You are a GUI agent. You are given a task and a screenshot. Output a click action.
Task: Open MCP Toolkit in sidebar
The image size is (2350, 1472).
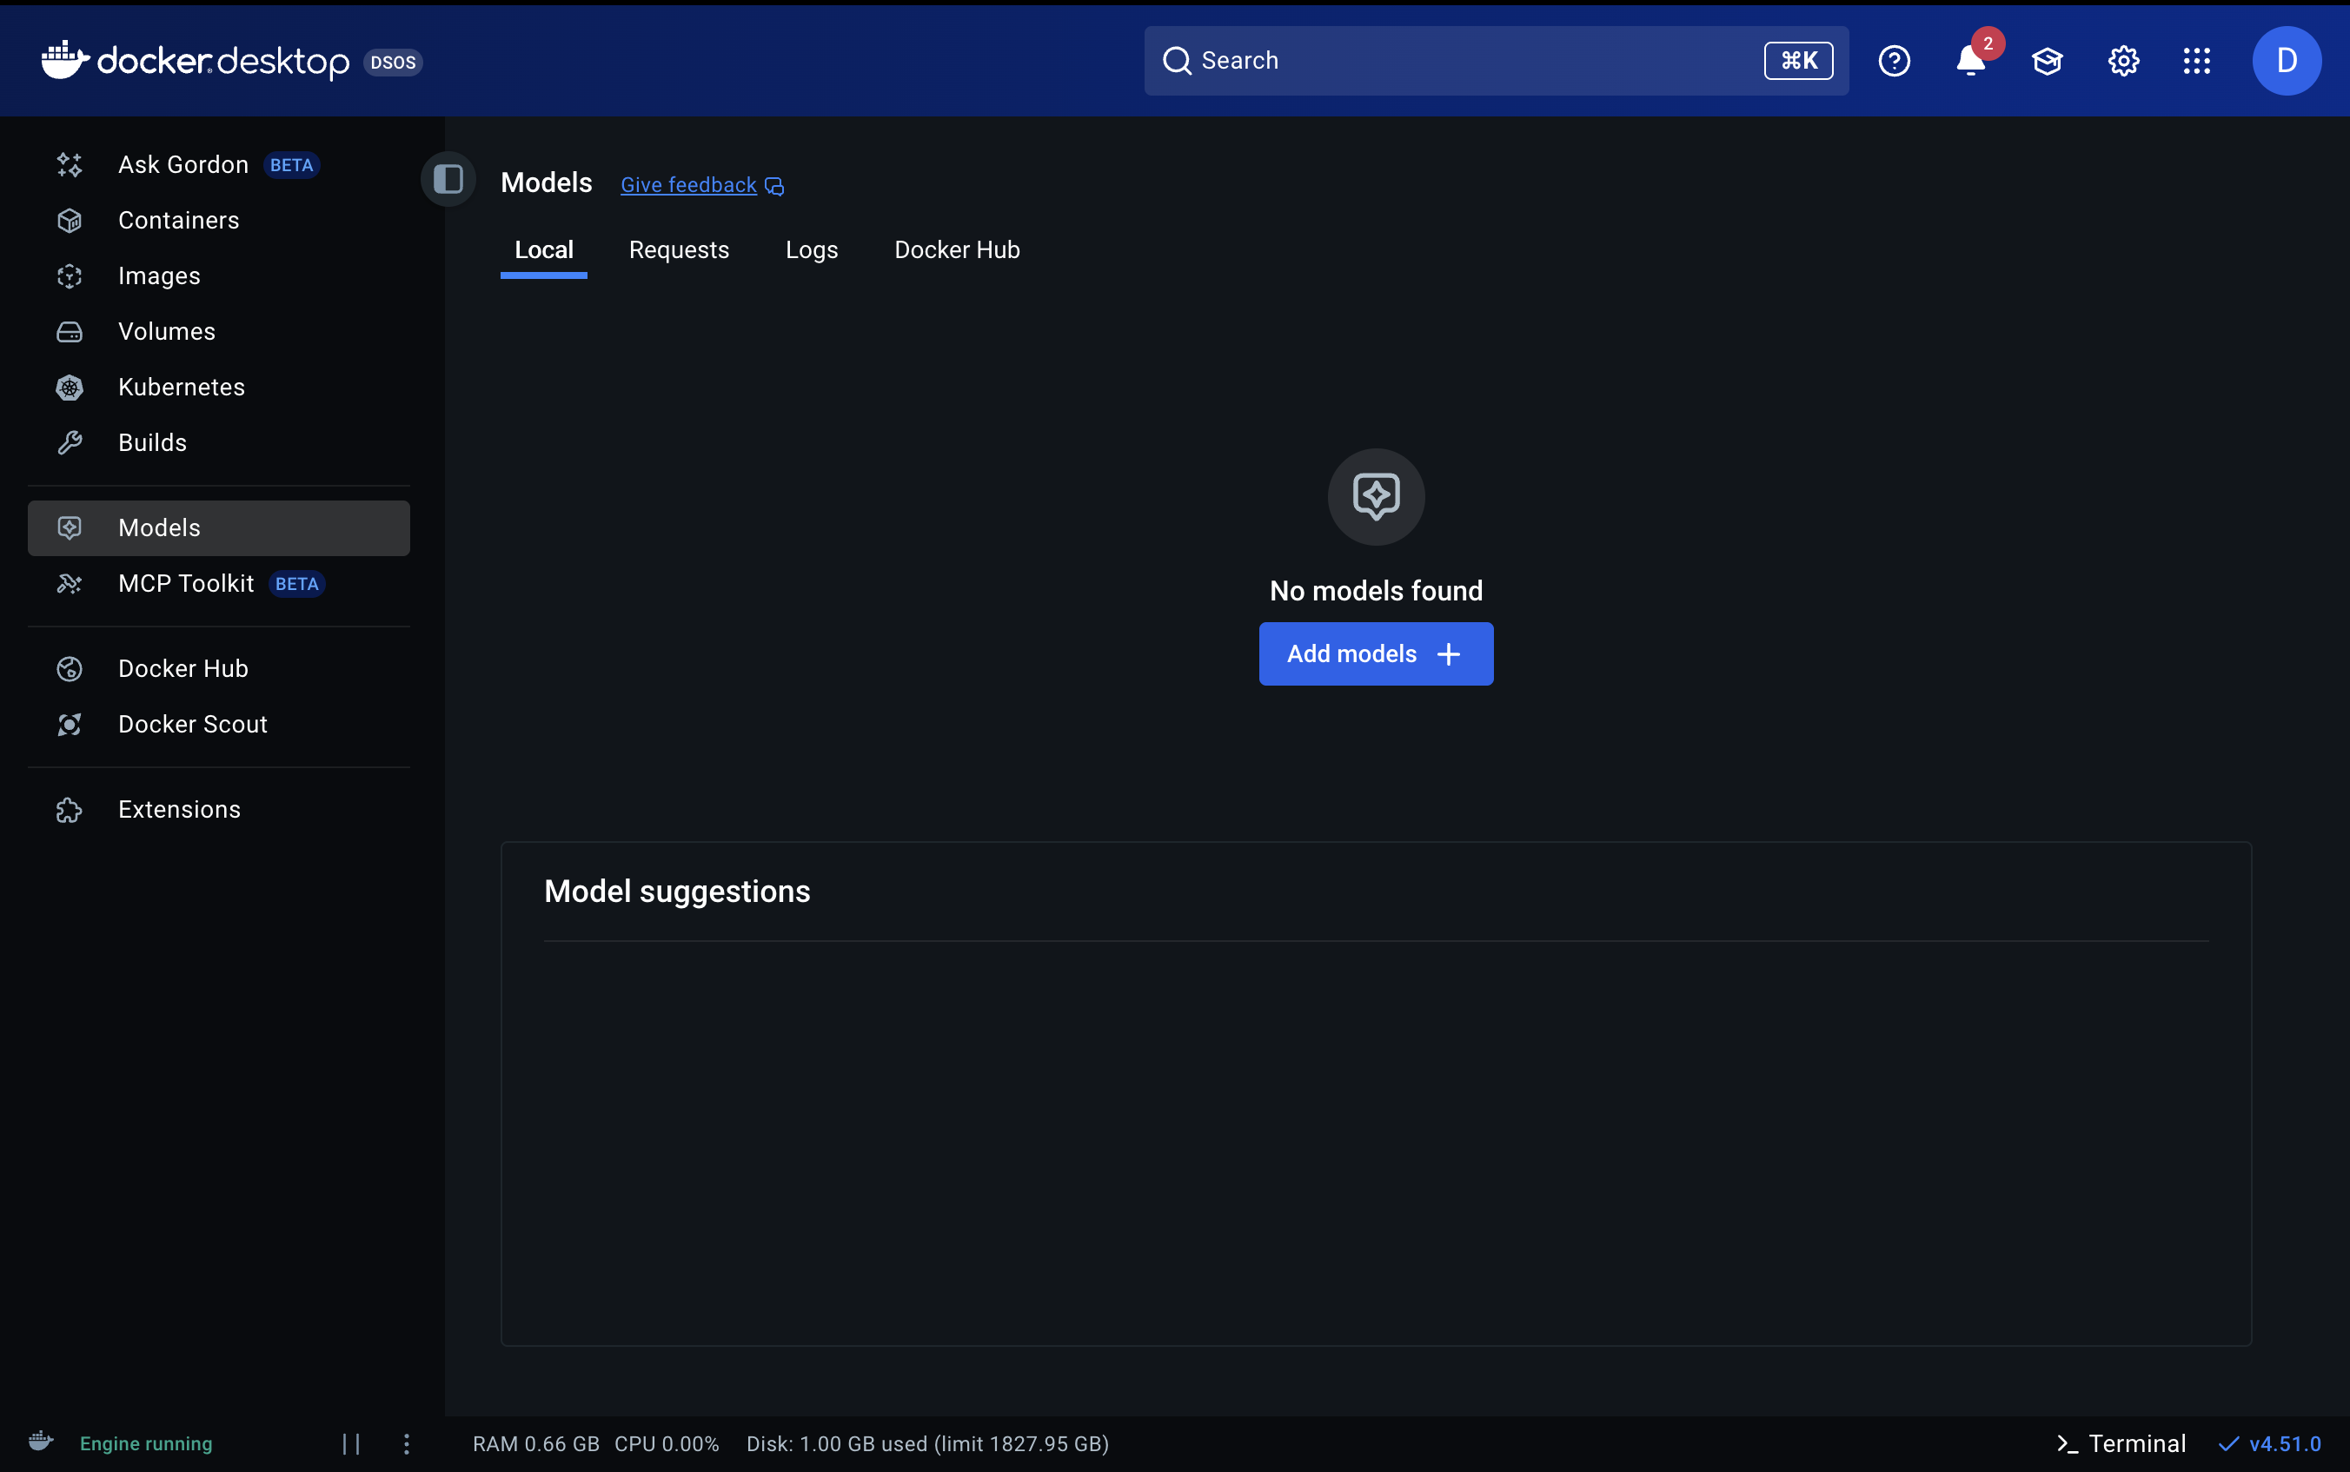click(185, 583)
